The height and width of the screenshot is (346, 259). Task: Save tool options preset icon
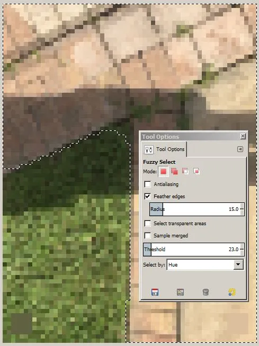[x=155, y=292]
